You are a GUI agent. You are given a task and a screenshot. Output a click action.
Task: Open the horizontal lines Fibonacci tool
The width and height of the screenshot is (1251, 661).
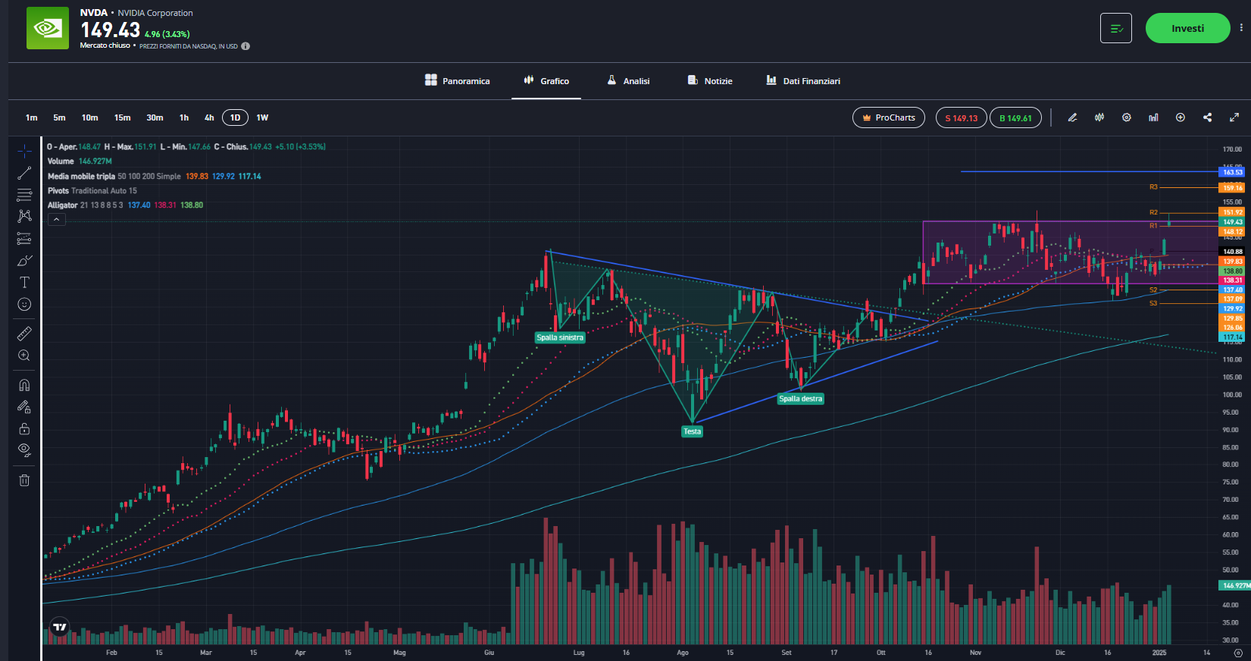point(24,195)
